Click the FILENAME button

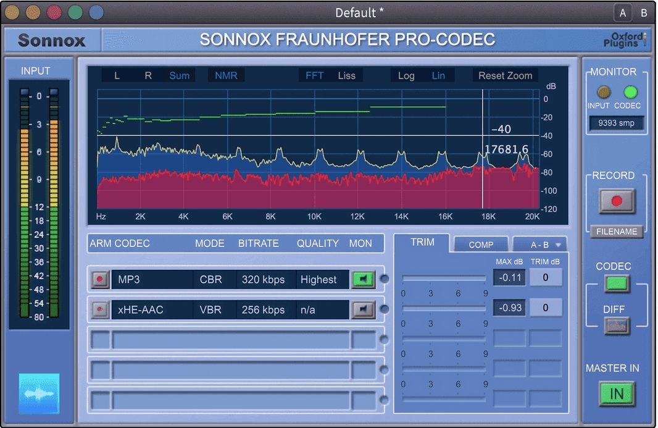pos(616,232)
